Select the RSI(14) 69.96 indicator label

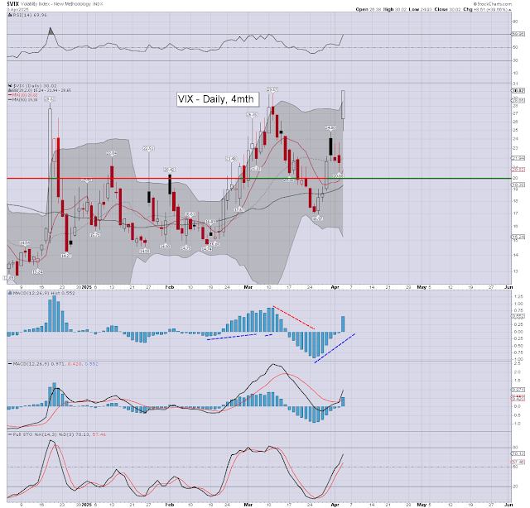[27, 15]
